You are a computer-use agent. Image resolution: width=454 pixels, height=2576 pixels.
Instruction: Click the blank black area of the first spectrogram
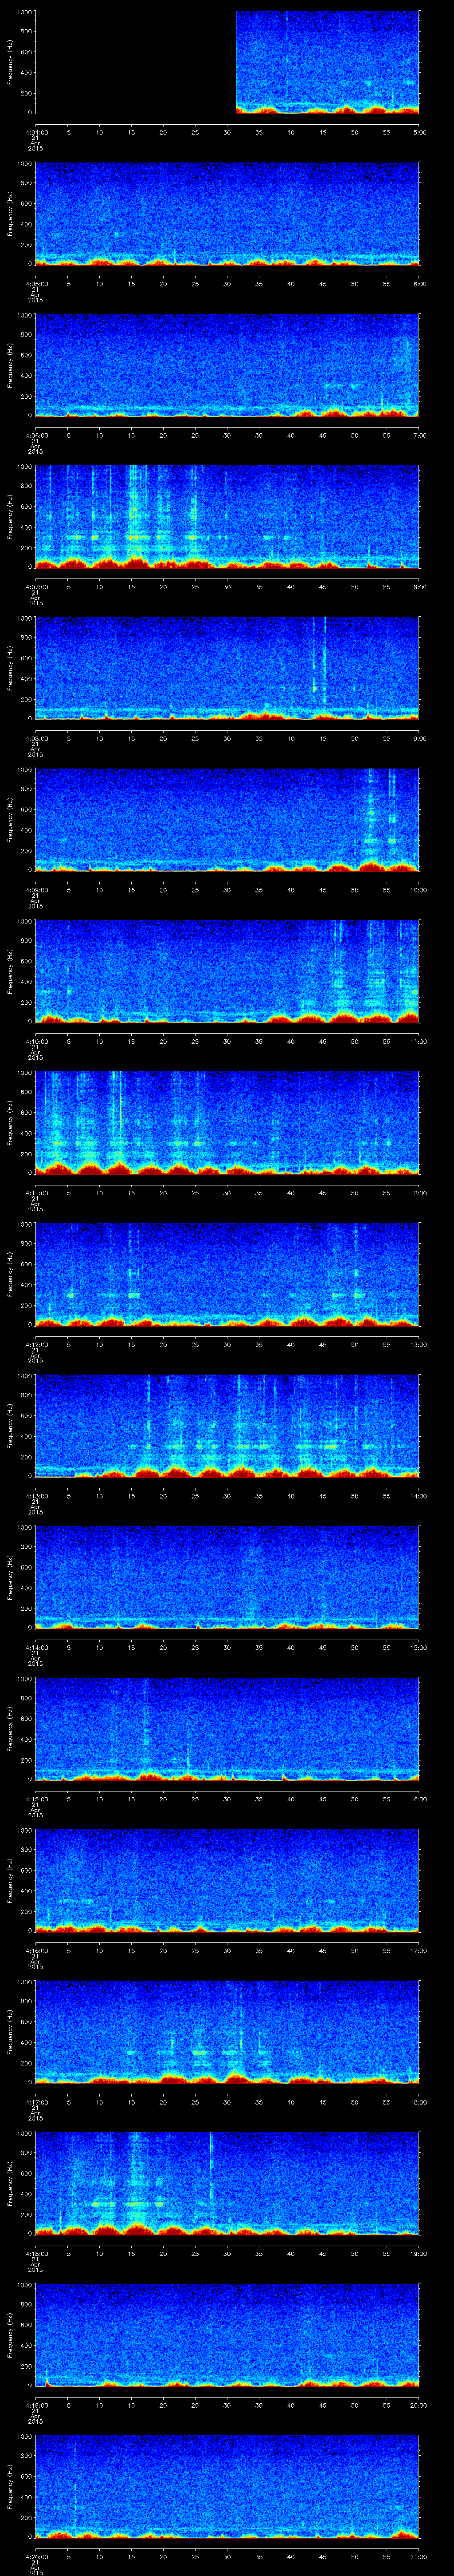coord(135,63)
